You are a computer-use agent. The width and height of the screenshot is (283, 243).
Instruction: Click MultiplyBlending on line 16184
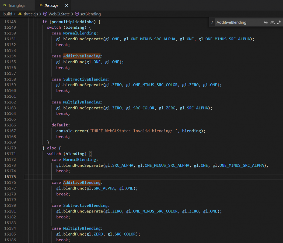click(82, 228)
